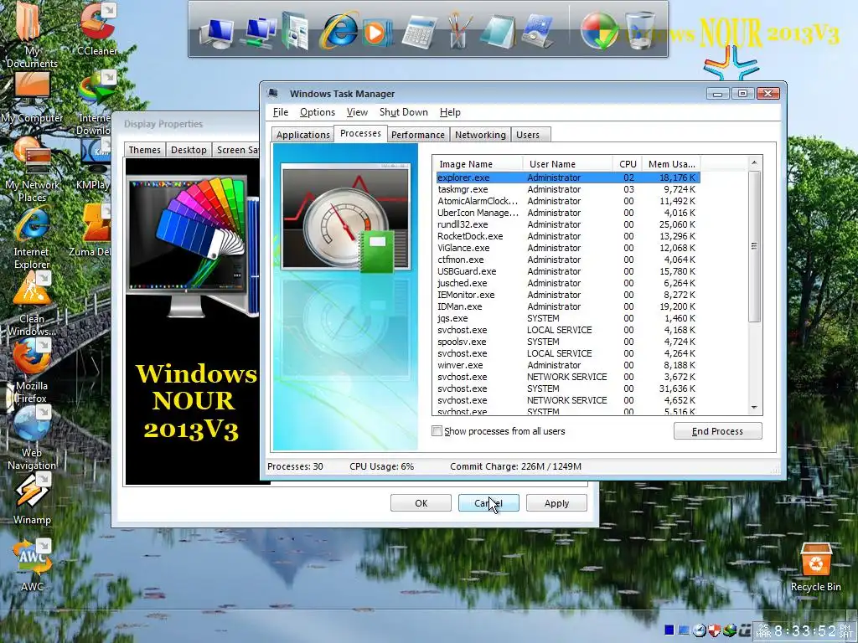Launch Mozilla Firefox desktop shortcut

[31, 372]
